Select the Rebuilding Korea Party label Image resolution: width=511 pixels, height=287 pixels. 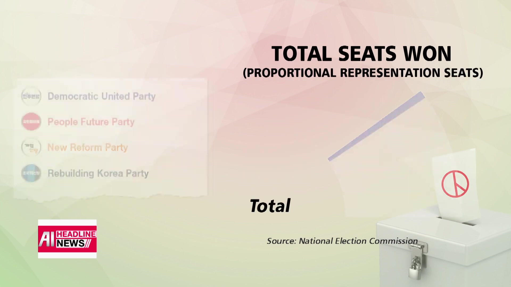point(98,173)
